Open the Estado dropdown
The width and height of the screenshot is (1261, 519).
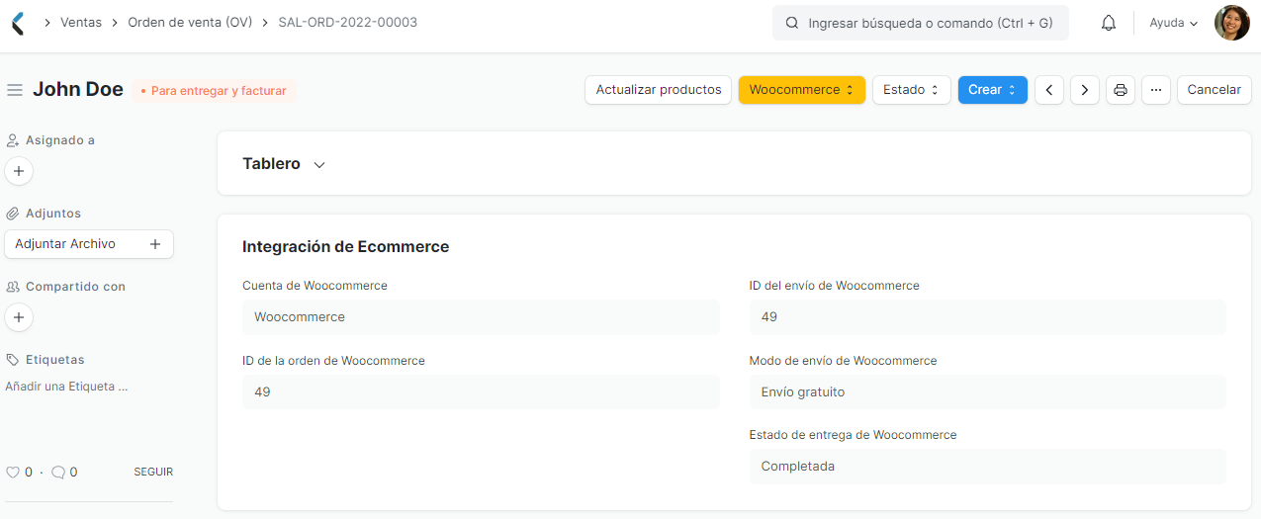[x=911, y=90]
